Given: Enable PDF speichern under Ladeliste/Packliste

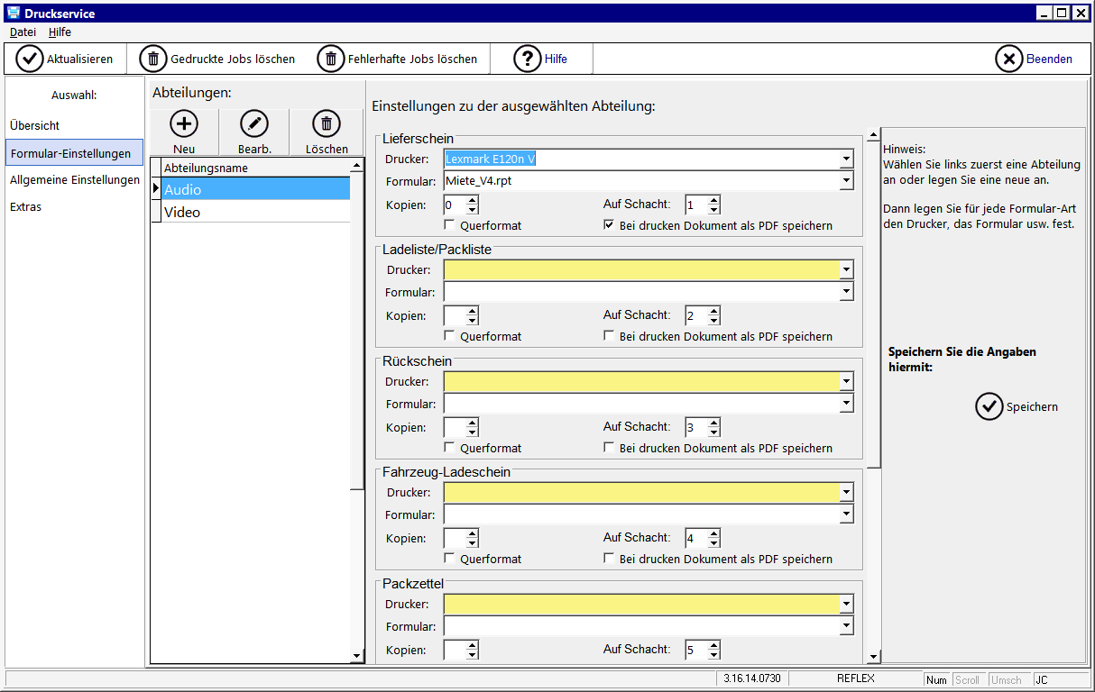Looking at the screenshot, I should click(610, 336).
